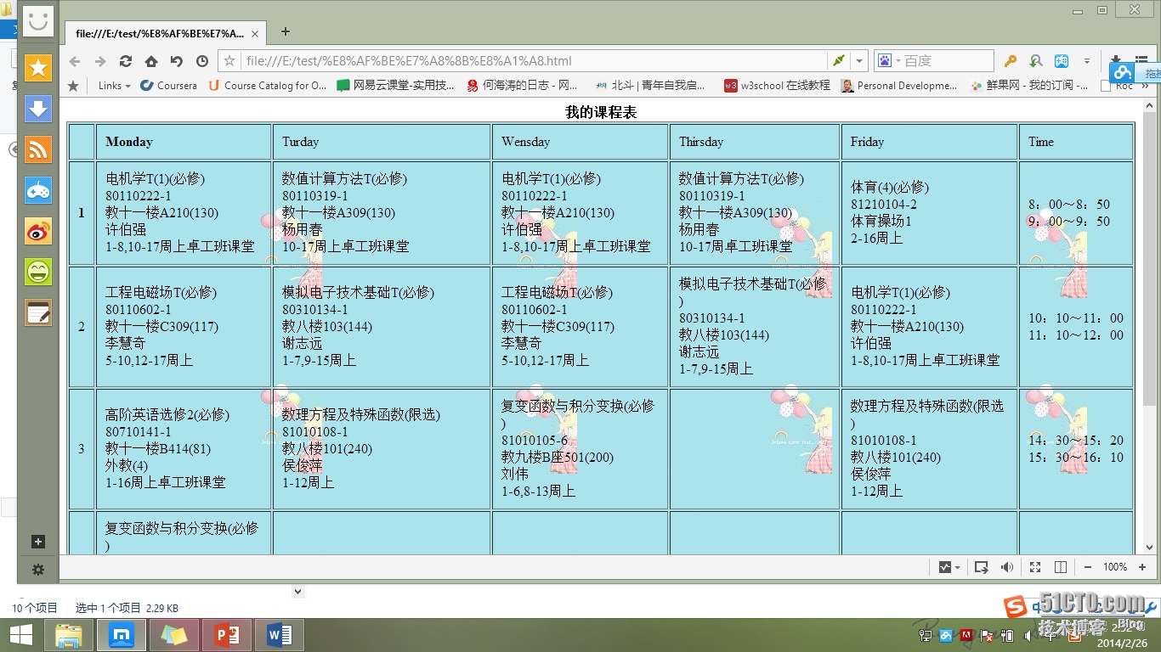Click the Maxthon smiley account avatar
Image resolution: width=1161 pixels, height=652 pixels.
click(x=38, y=21)
